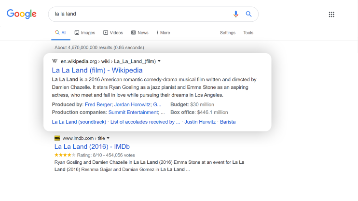Image resolution: width=358 pixels, height=201 pixels.
Task: Click the blue search magnifier icon
Action: 248,14
